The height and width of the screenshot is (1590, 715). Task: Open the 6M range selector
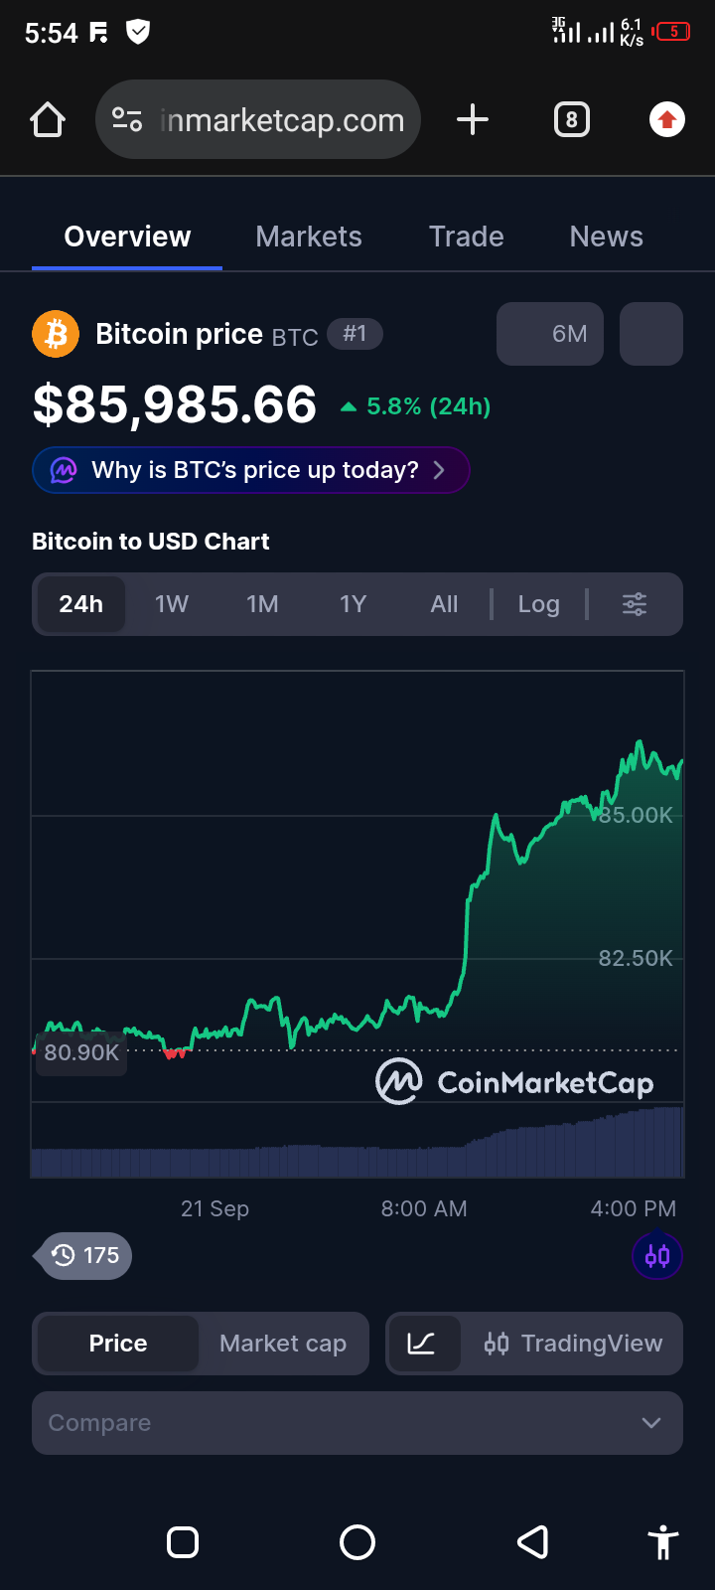click(550, 334)
